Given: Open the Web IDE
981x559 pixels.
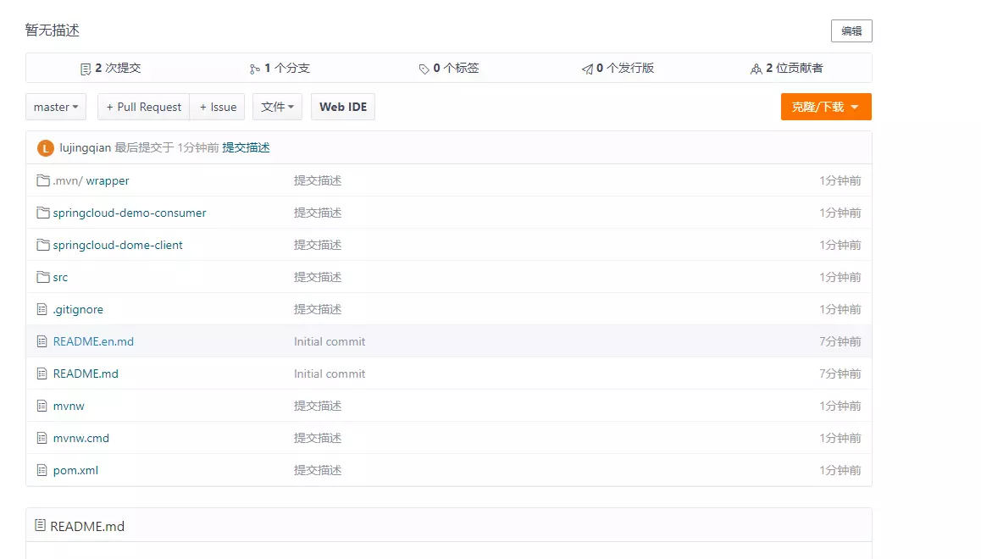Looking at the screenshot, I should pos(343,107).
